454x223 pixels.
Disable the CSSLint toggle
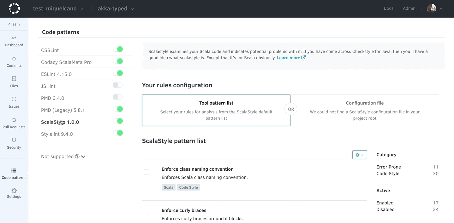point(118,49)
